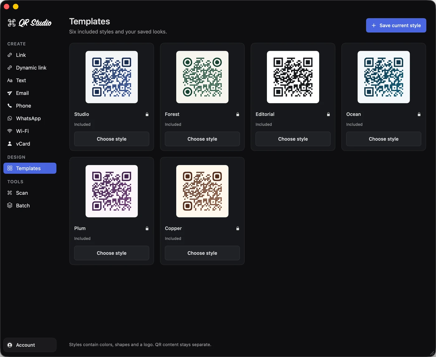Click the Templates grid icon

click(10, 168)
